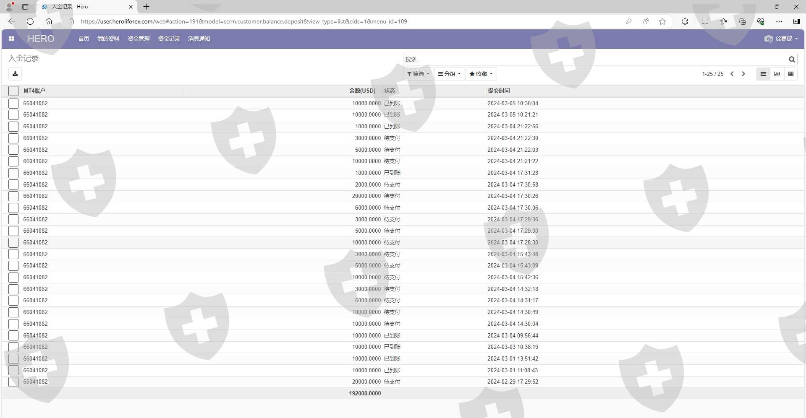This screenshot has height=418, width=806.
Task: Click the export download icon button
Action: (x=15, y=74)
